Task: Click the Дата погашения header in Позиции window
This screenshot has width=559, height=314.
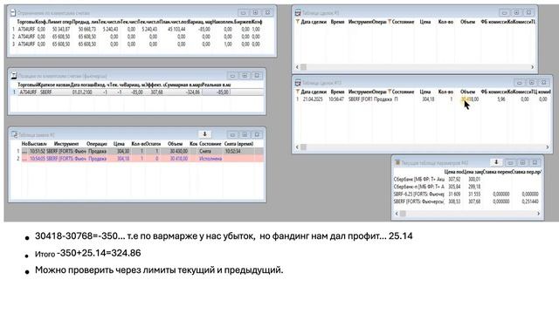Action: pos(82,85)
